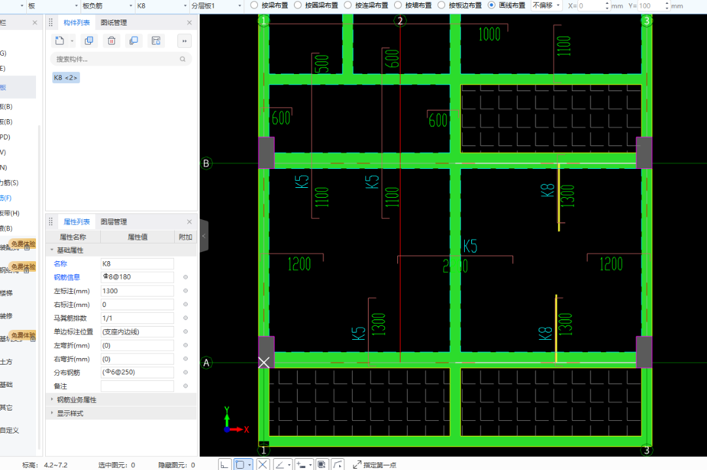Click the 备注 value field
Viewport: 707px width, 470px height.
point(137,386)
